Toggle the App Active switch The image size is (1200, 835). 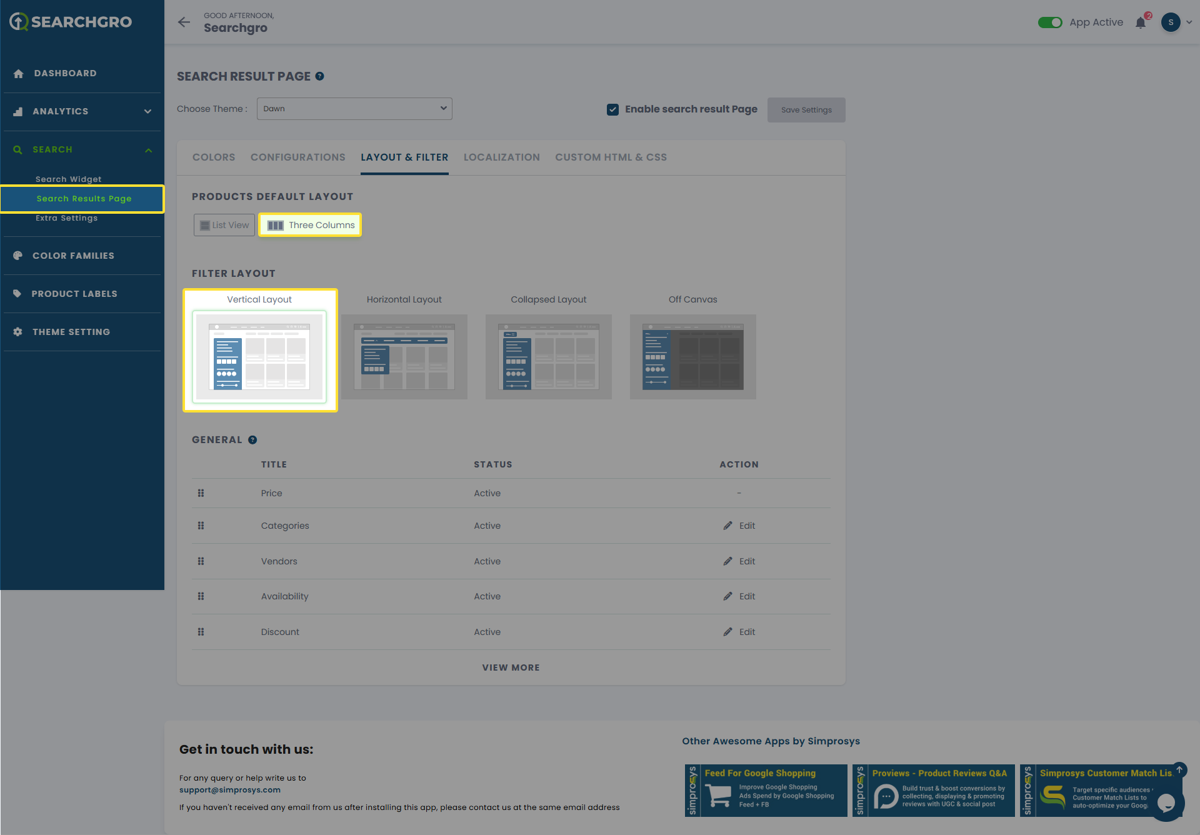(x=1050, y=22)
